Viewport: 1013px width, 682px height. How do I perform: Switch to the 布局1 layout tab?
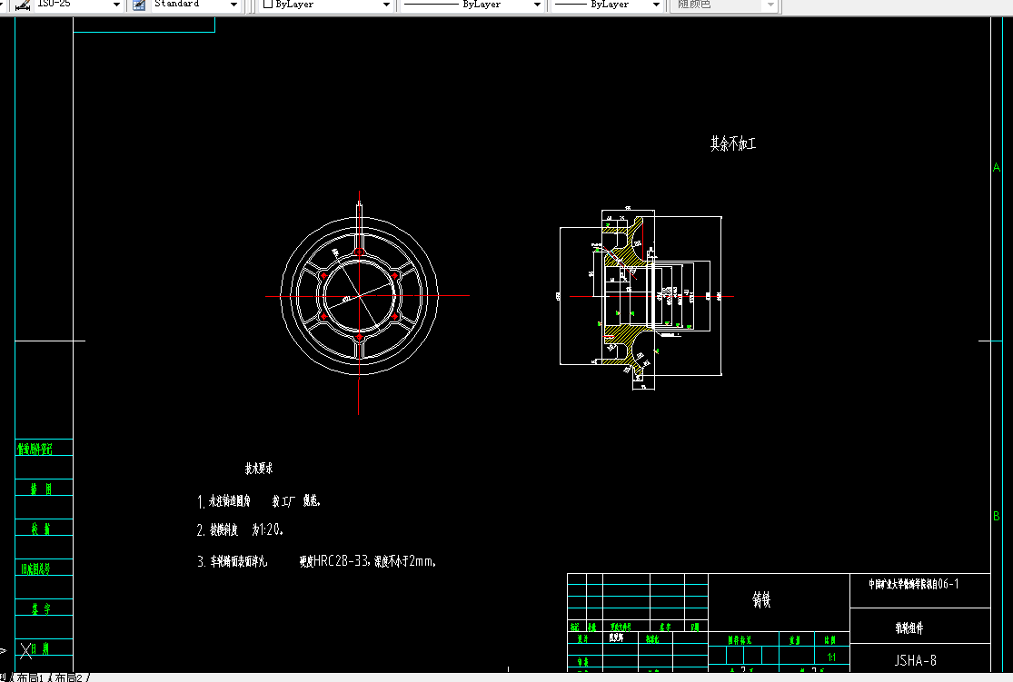(30, 677)
